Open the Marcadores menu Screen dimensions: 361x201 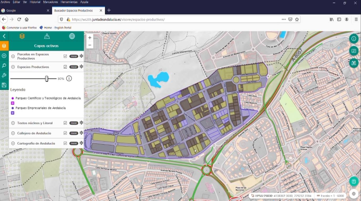50,2
